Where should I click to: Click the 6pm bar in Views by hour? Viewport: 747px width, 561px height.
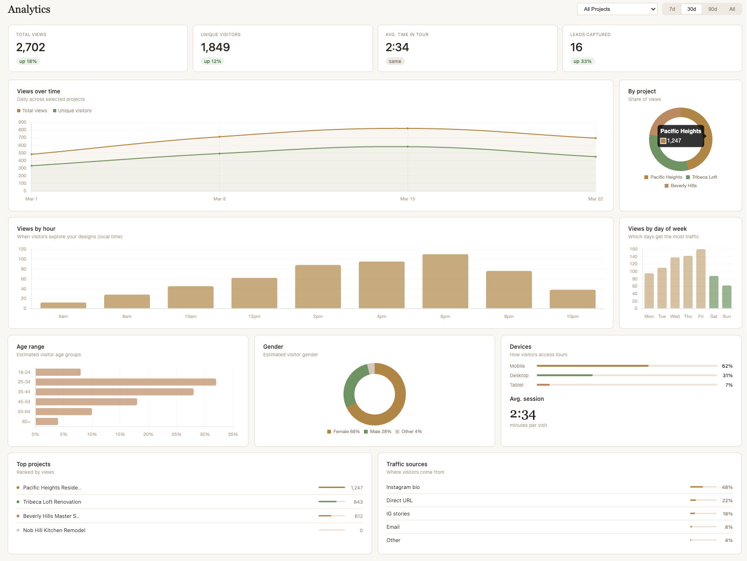coord(445,281)
